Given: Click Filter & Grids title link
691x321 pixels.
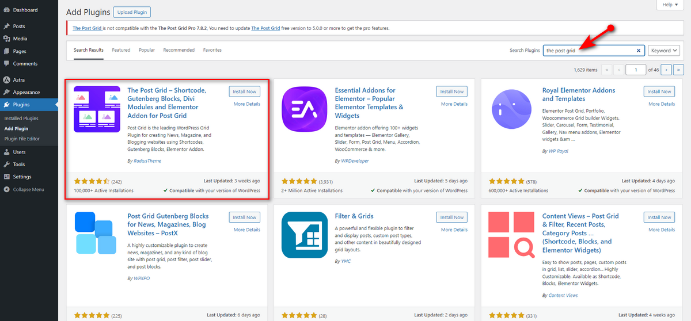Looking at the screenshot, I should (x=354, y=216).
